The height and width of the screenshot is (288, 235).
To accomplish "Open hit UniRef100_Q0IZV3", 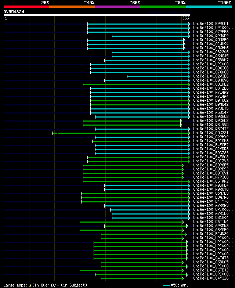I will (x=211, y=161).
